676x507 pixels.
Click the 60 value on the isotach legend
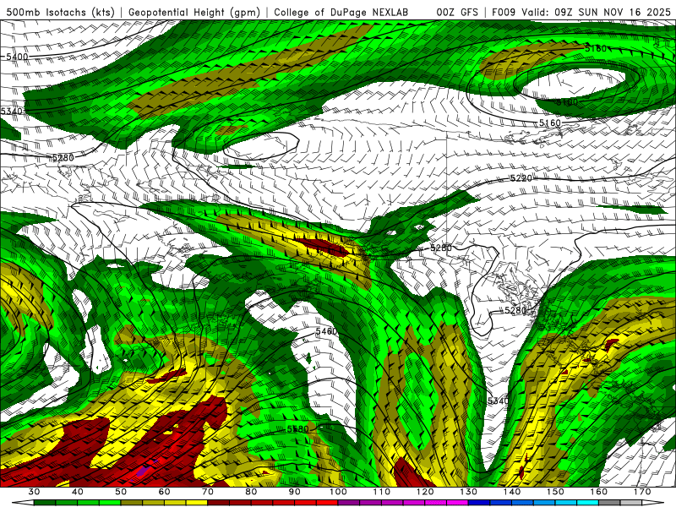coord(164,492)
